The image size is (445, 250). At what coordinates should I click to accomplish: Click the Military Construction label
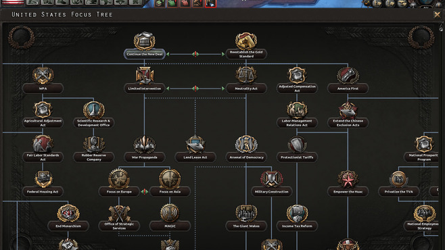(x=271, y=192)
